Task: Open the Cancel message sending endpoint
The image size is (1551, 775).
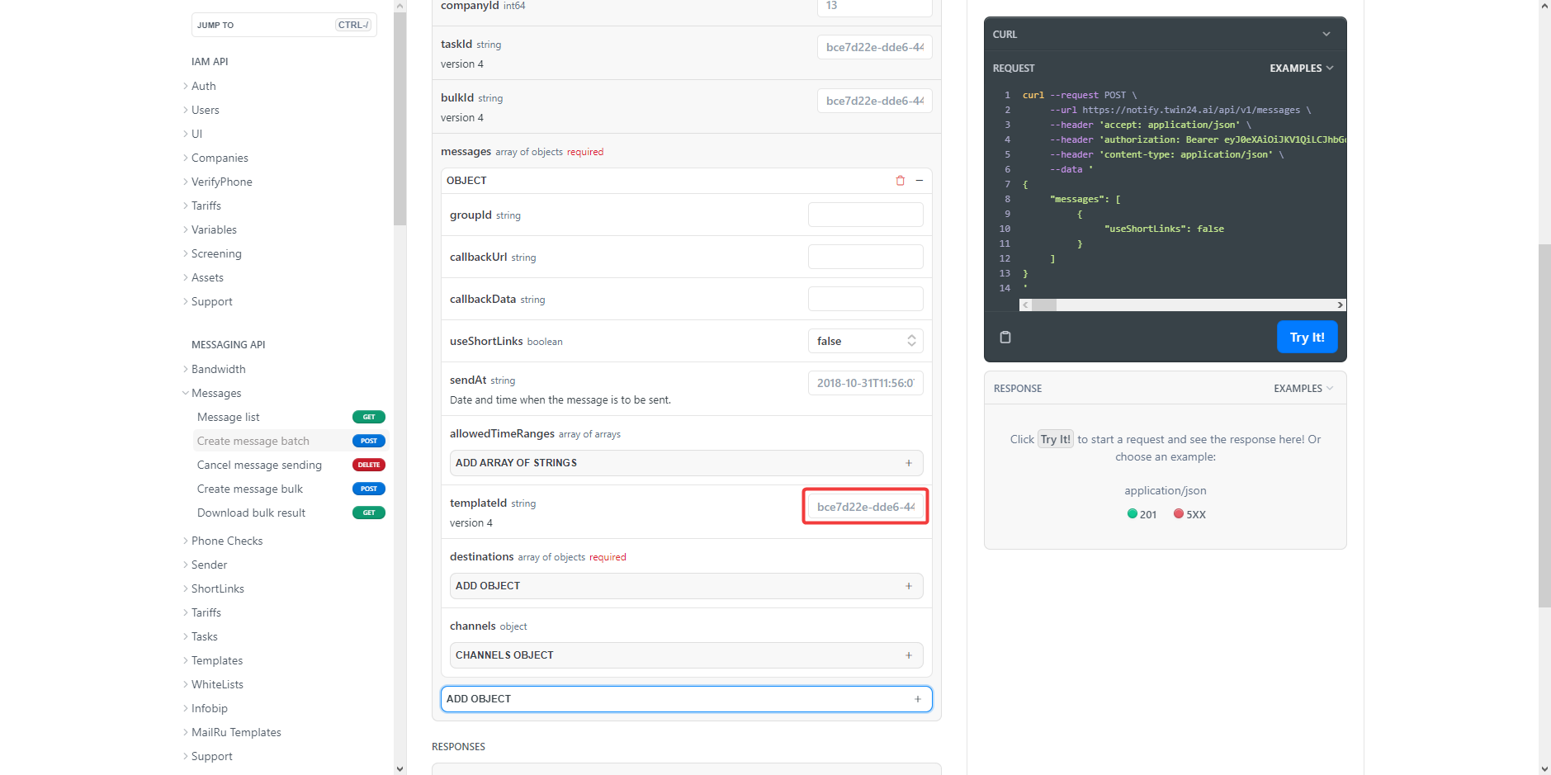Action: click(x=259, y=465)
